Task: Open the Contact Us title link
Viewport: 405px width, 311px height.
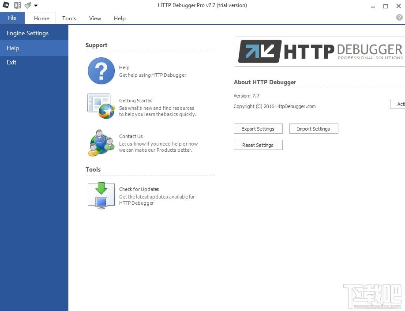Action: (x=131, y=136)
